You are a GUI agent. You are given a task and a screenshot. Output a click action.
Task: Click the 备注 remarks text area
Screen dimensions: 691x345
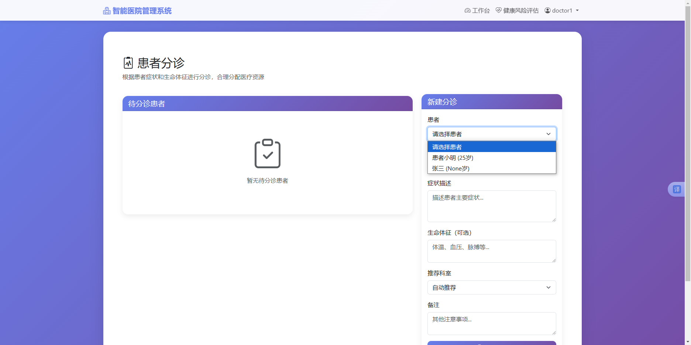(491, 323)
